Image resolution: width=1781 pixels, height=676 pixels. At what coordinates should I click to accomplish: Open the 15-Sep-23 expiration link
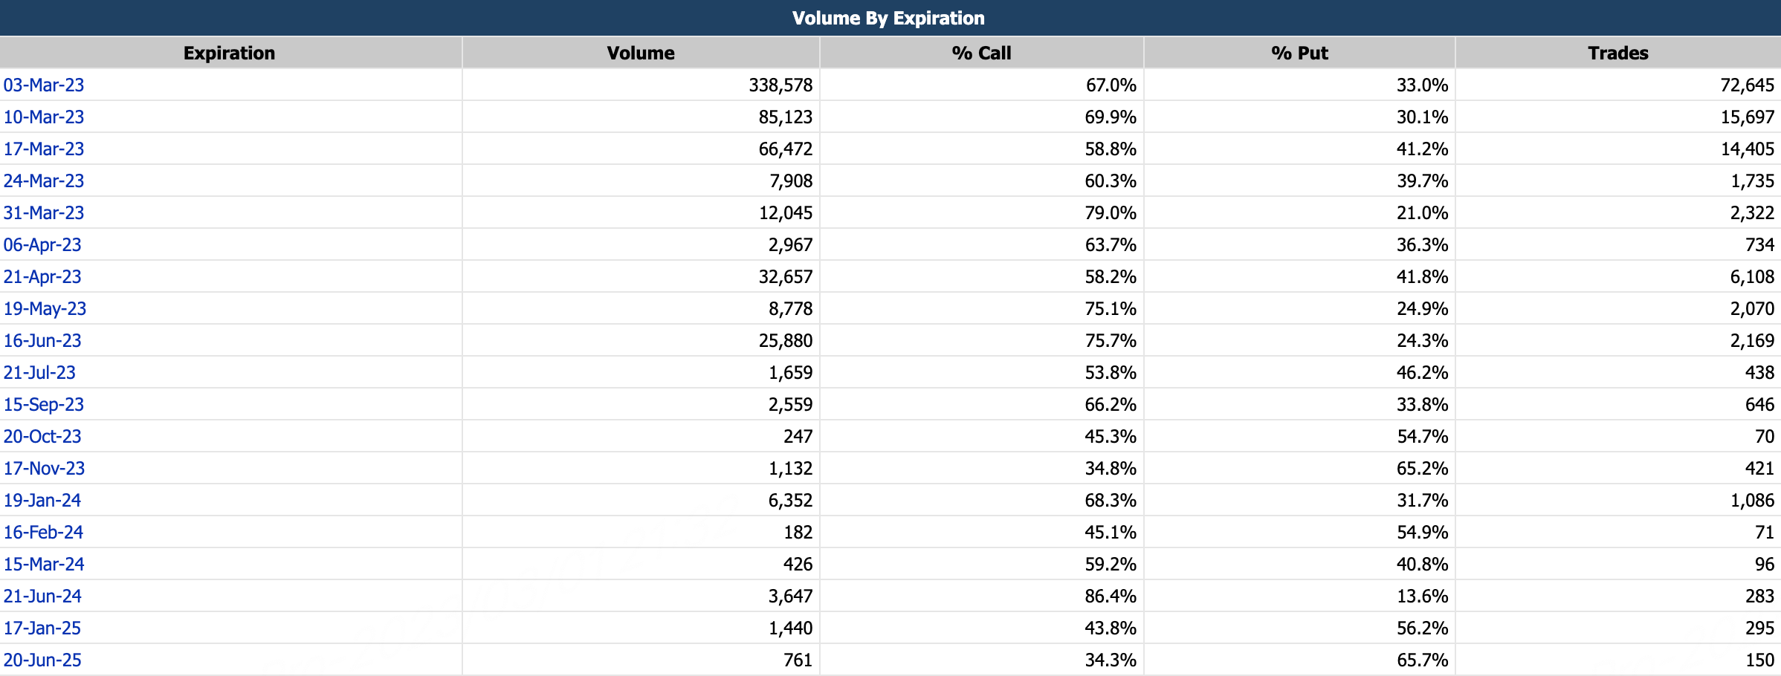click(x=44, y=405)
